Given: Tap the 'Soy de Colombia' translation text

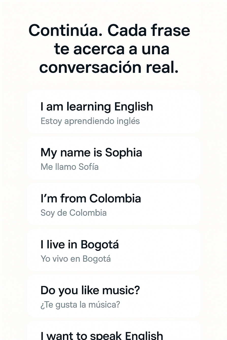Looking at the screenshot, I should click(73, 213).
